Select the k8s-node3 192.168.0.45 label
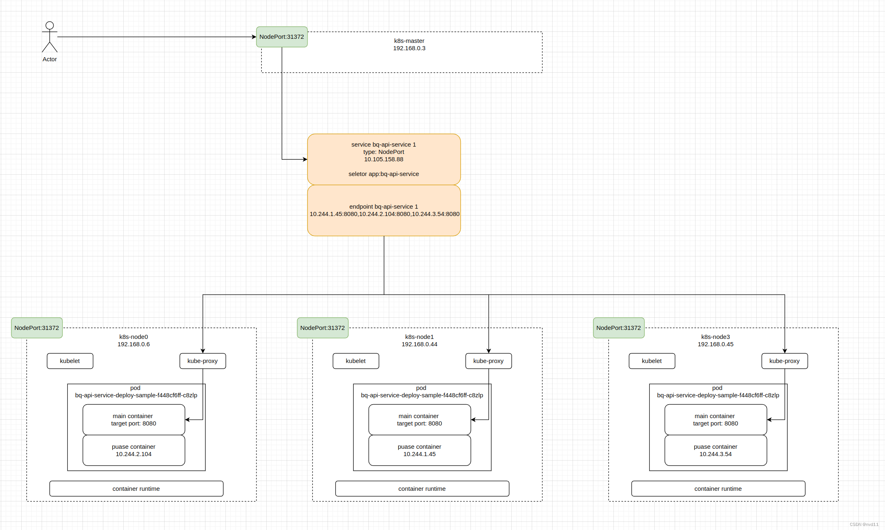885x530 pixels. click(716, 341)
